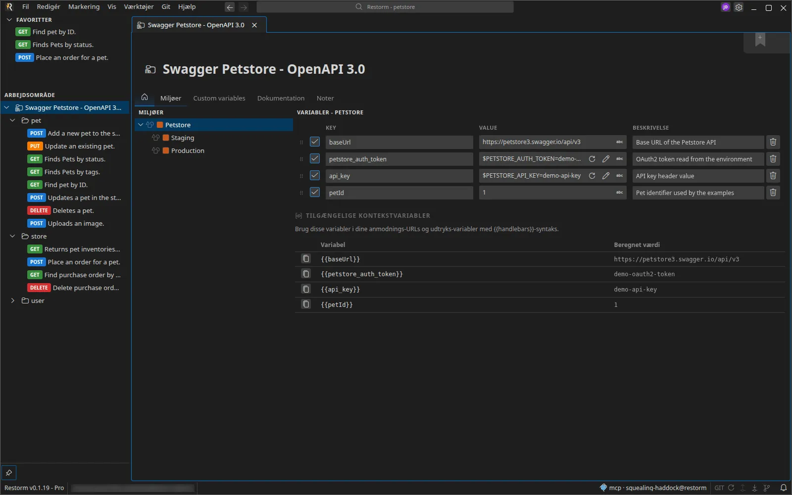Click the 'API key header value' description field
Screen dimensions: 792x495
click(x=698, y=176)
